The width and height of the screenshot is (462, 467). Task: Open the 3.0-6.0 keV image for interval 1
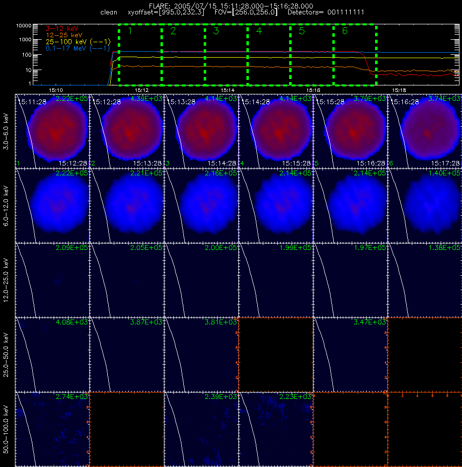pyautogui.click(x=52, y=131)
